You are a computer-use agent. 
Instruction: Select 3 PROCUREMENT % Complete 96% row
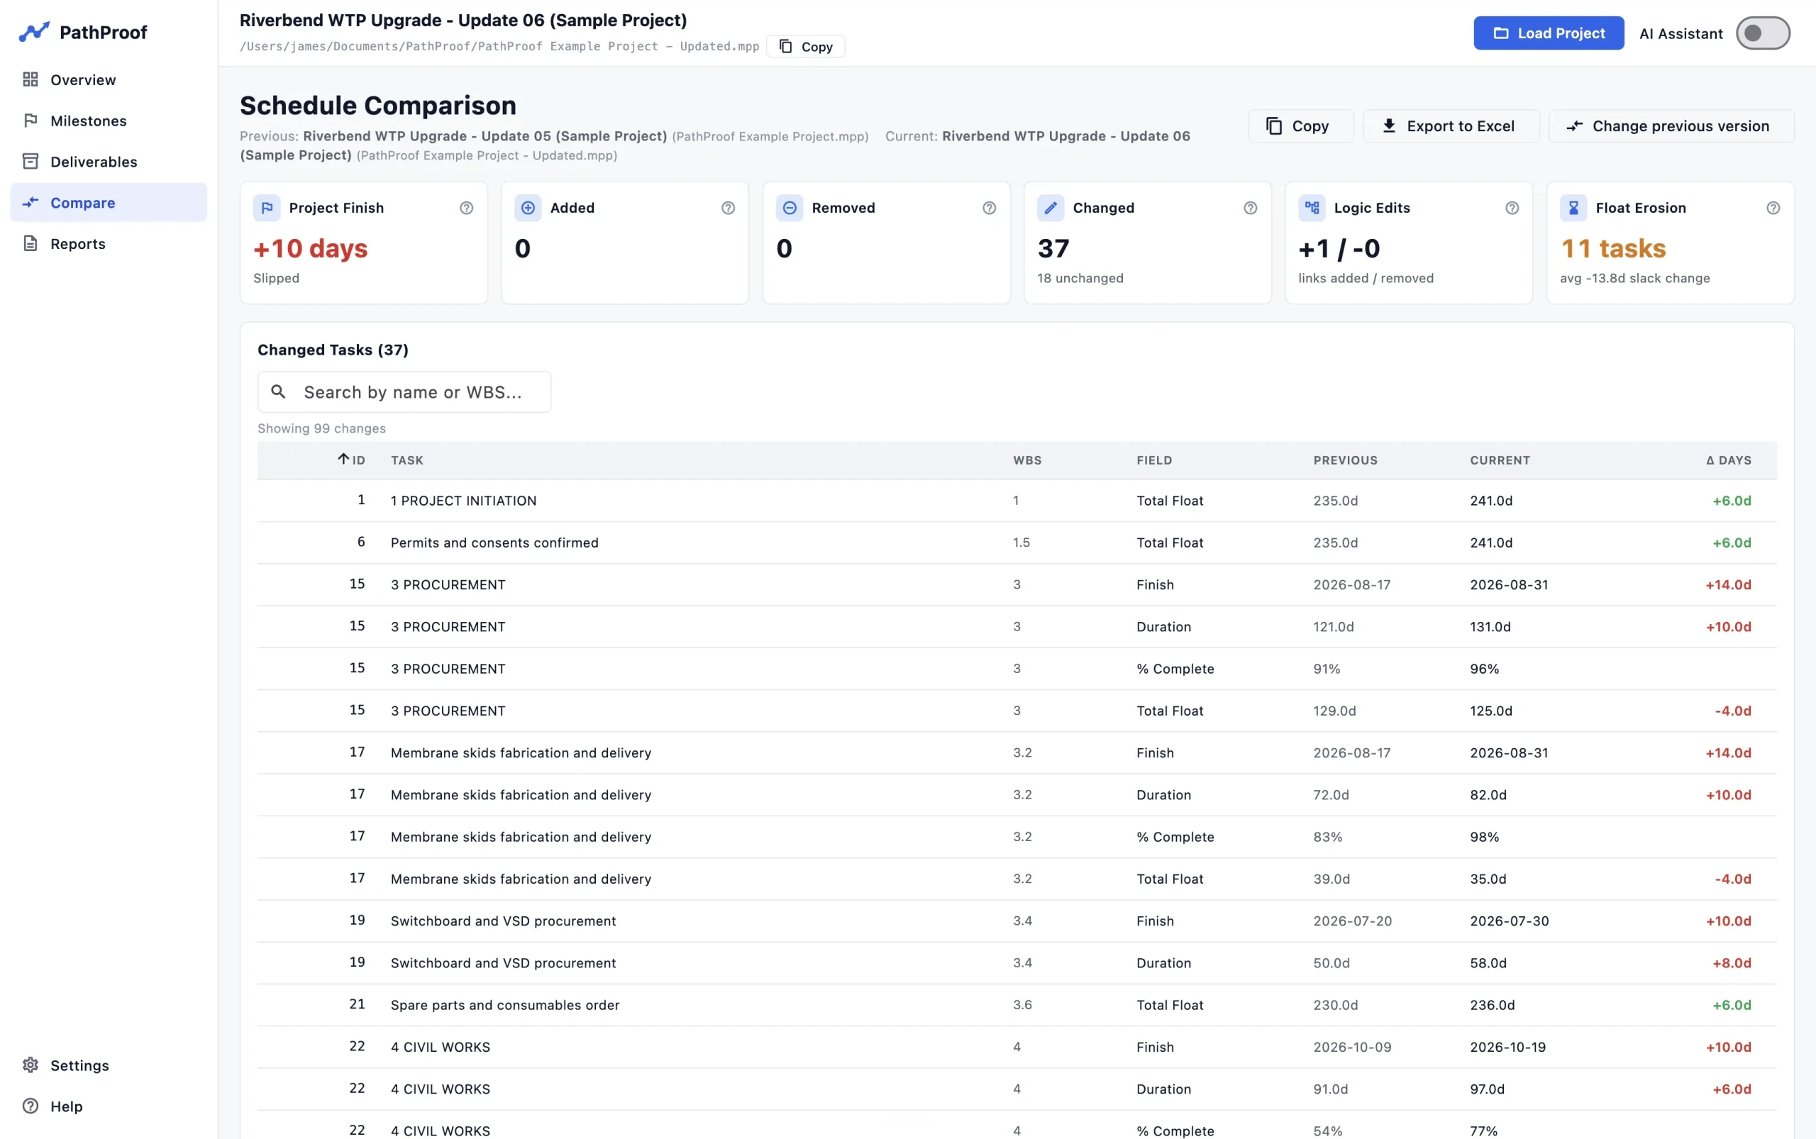(x=1017, y=669)
